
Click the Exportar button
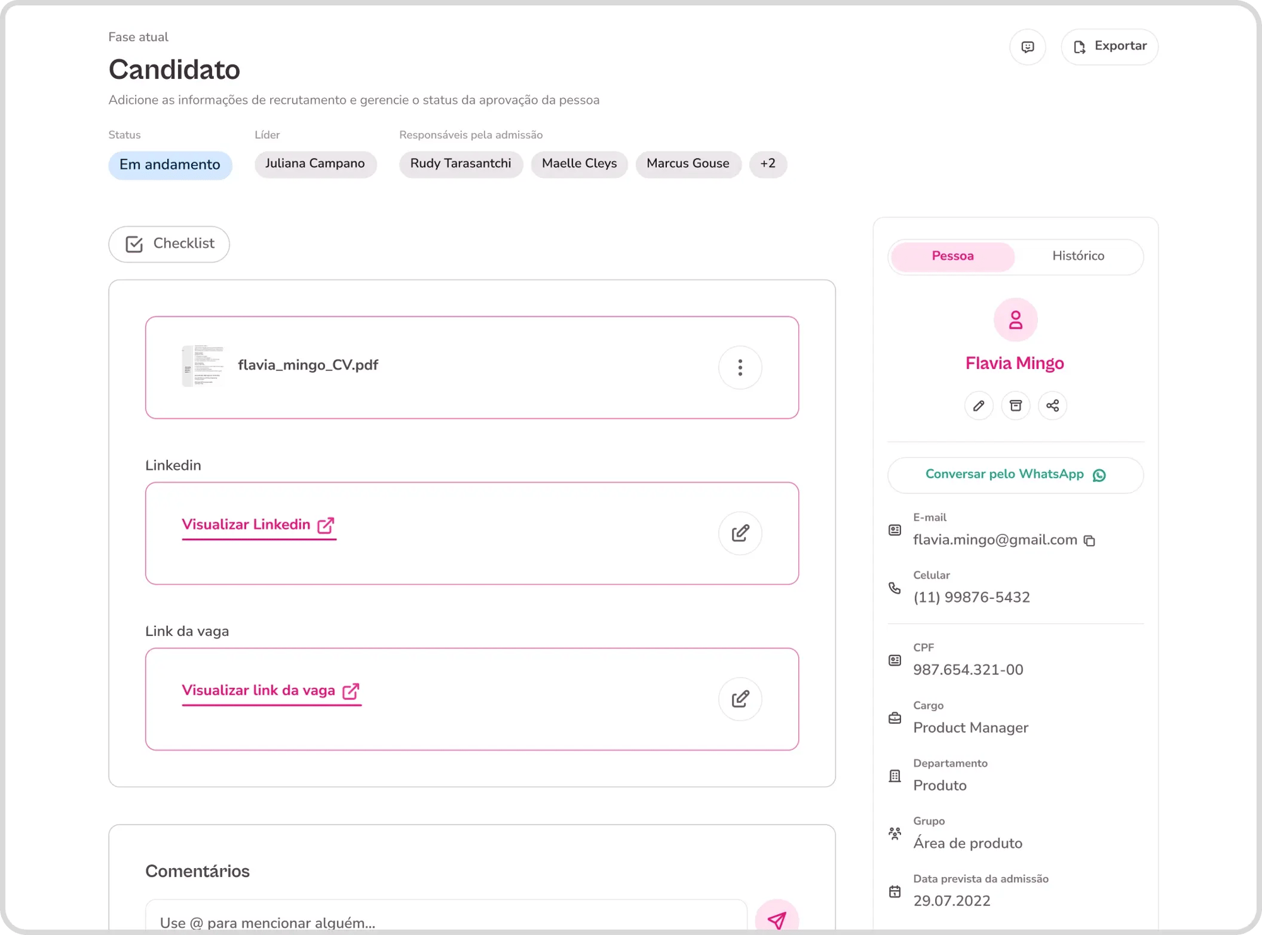(x=1109, y=47)
